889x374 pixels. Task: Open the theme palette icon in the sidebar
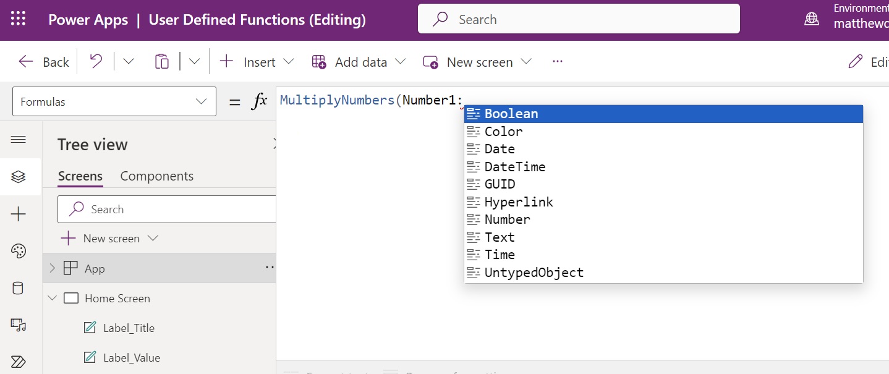19,251
